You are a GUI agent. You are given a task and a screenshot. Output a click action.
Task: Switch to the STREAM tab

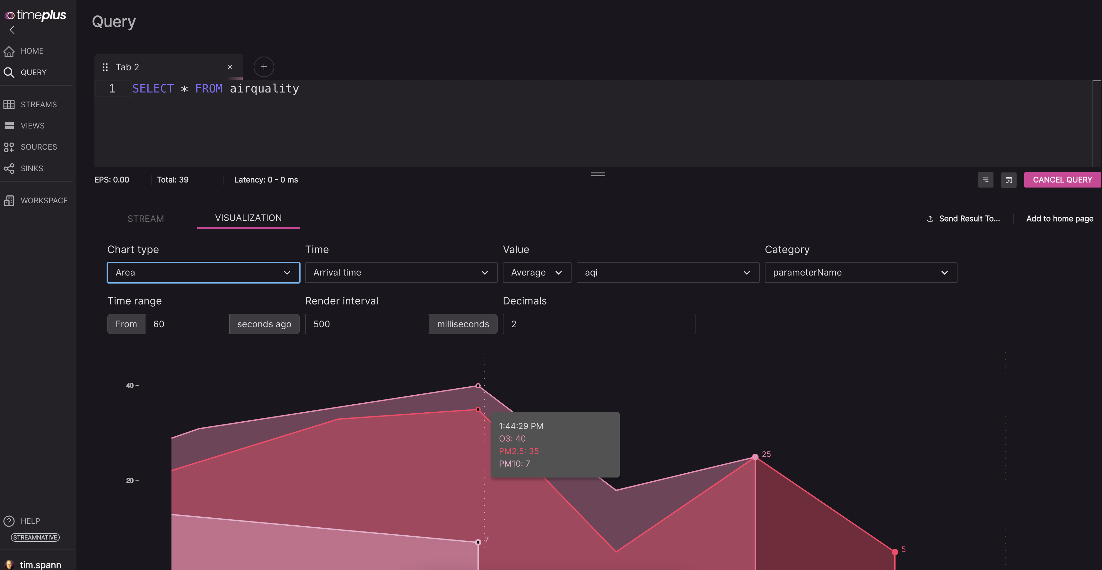[x=145, y=219]
